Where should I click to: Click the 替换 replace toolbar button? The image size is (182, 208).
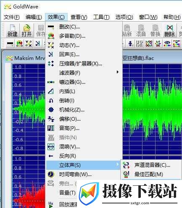coord(155,31)
